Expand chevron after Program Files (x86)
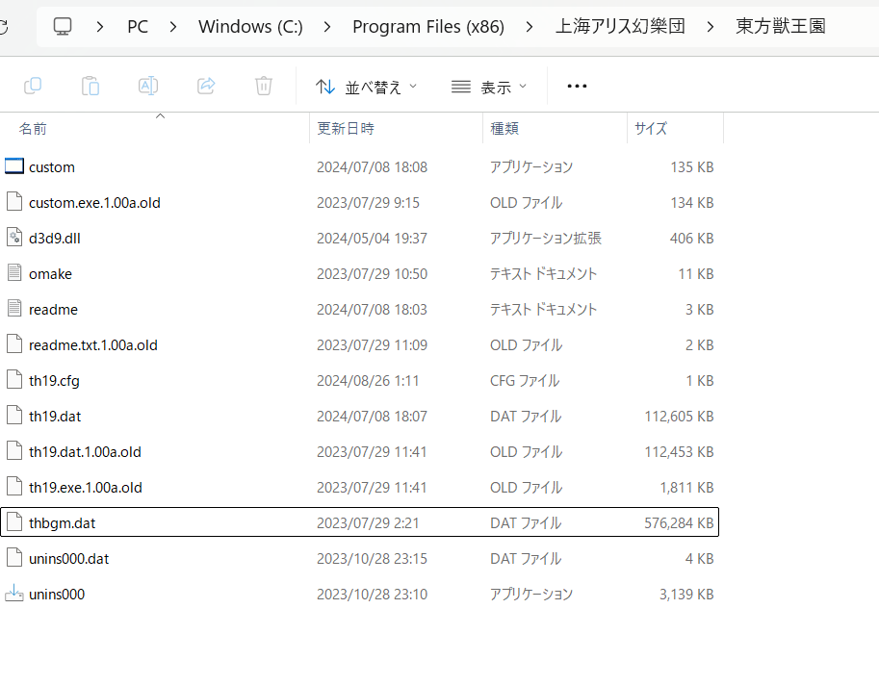879x685 pixels. (x=530, y=26)
